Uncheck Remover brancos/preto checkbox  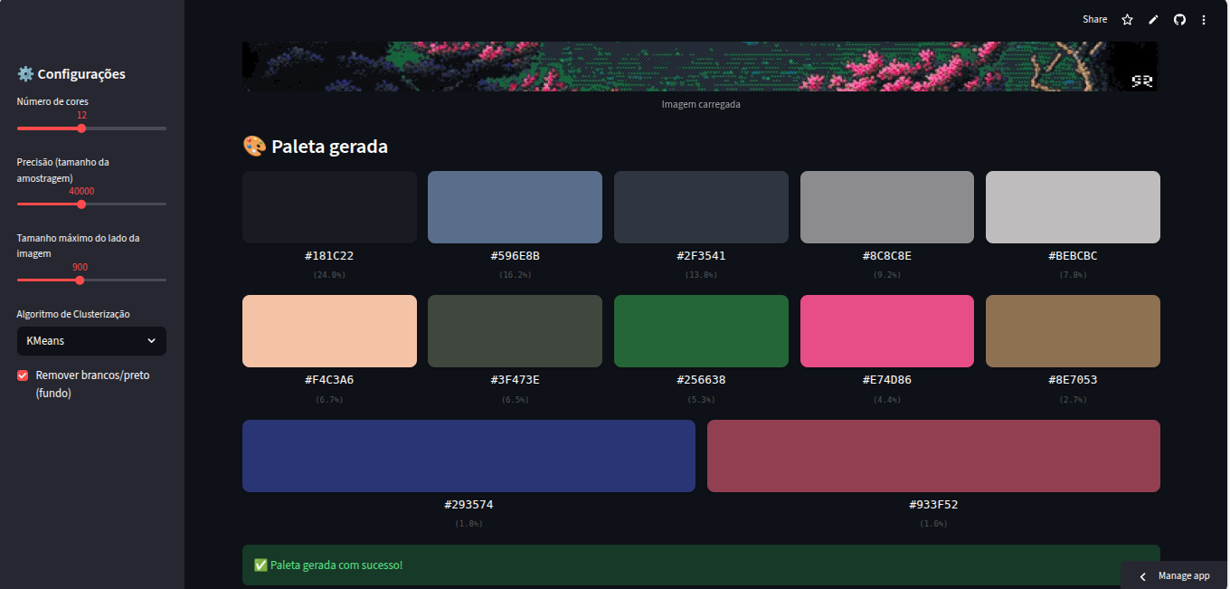(x=24, y=375)
